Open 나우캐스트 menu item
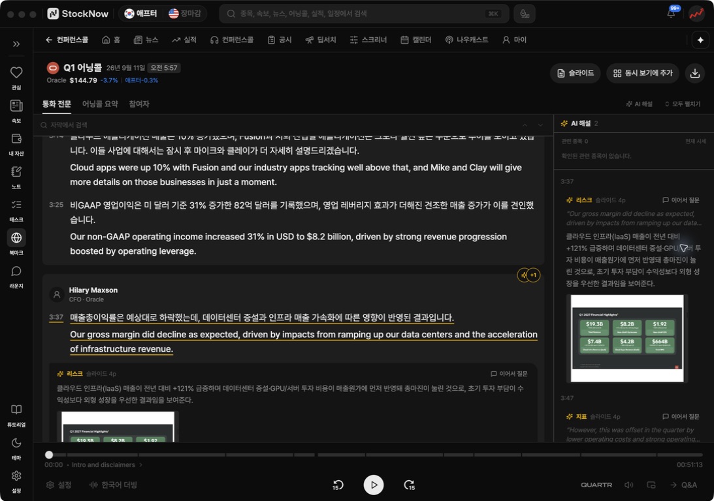This screenshot has height=501, width=714. click(466, 40)
